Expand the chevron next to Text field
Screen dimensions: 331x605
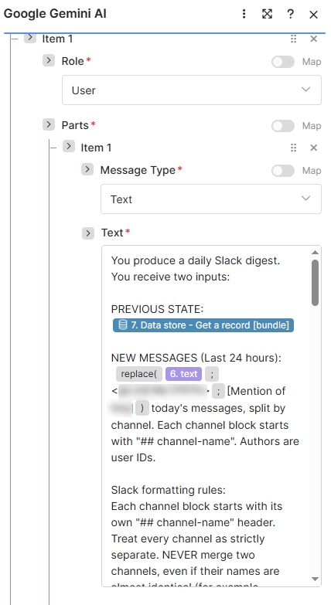(88, 233)
